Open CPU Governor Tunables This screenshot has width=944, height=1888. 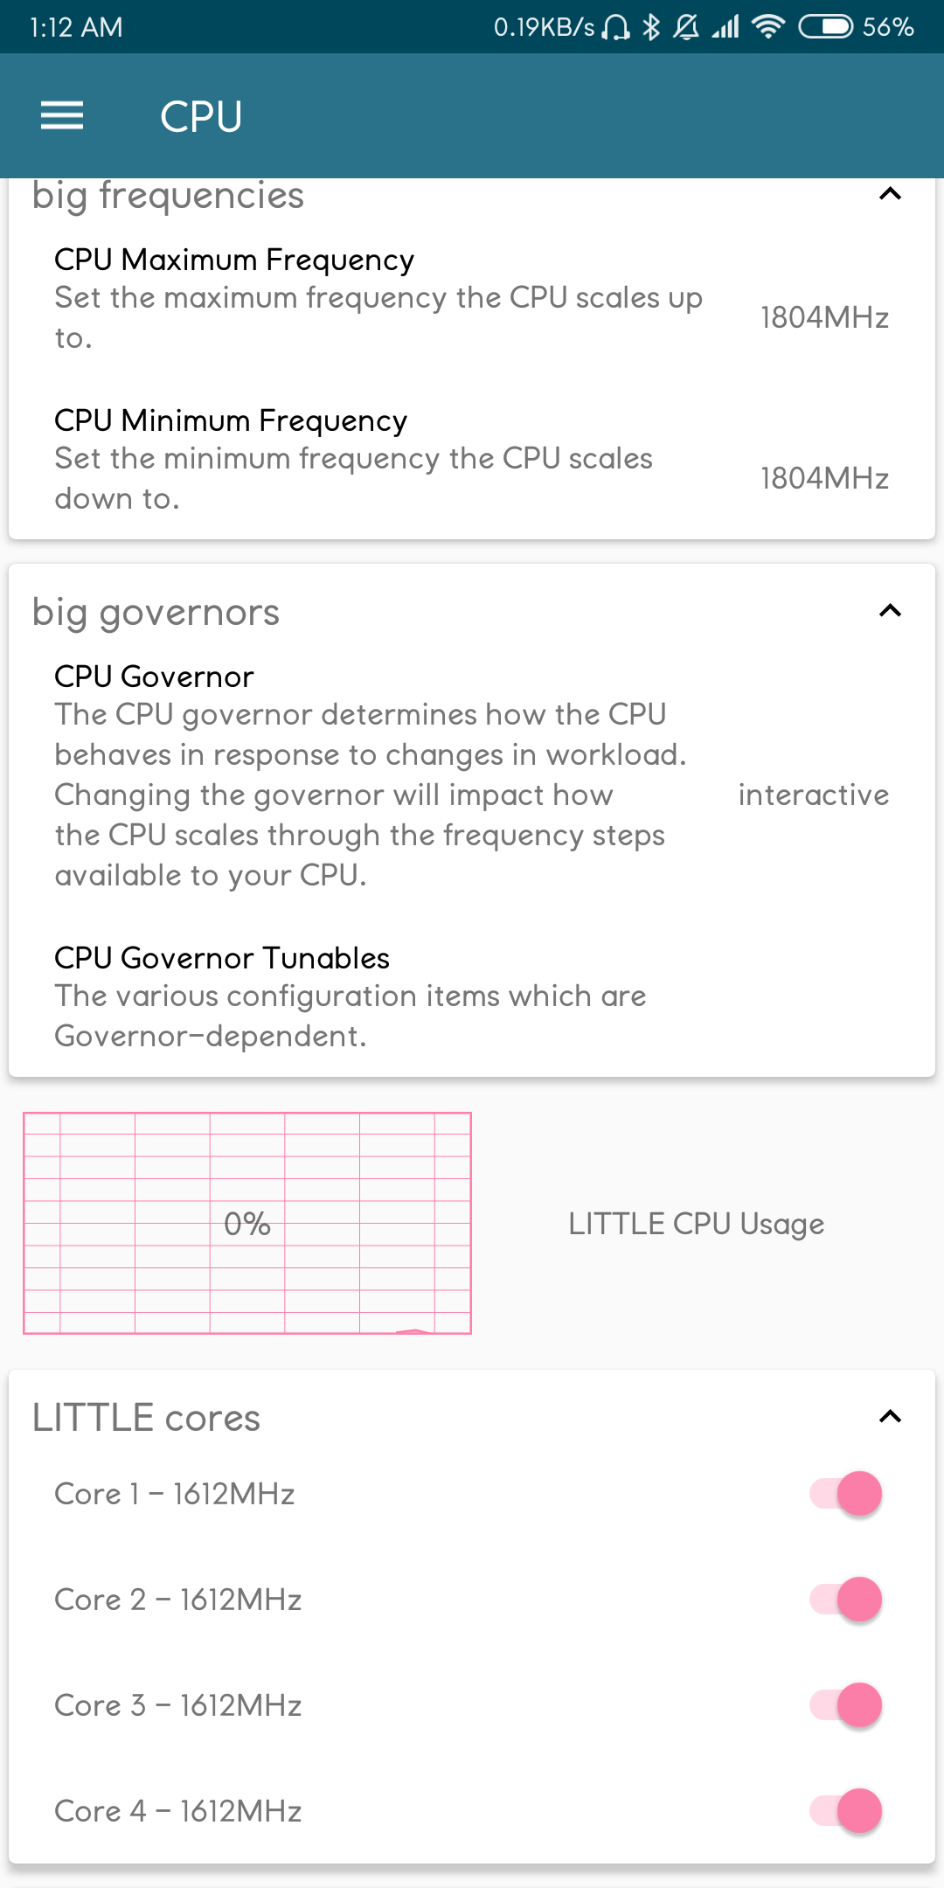pos(472,996)
